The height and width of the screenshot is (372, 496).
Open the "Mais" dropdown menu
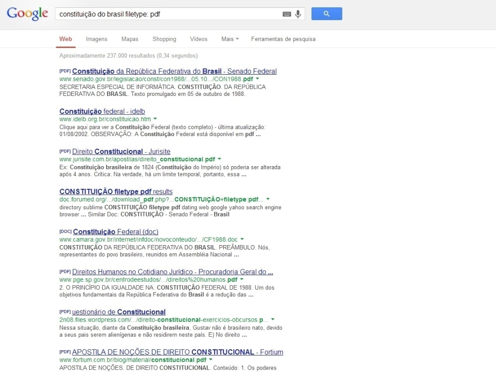[229, 39]
